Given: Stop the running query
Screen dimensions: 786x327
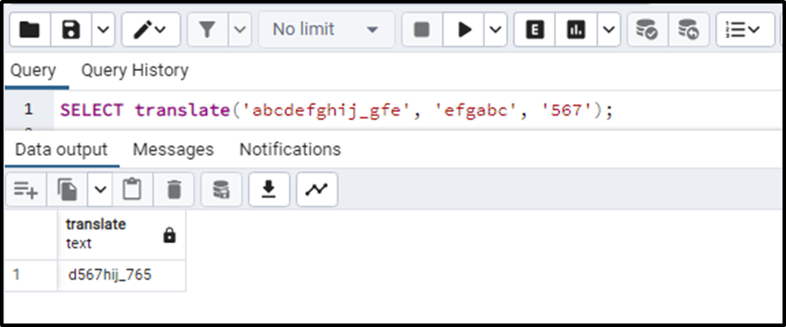Looking at the screenshot, I should [x=422, y=30].
